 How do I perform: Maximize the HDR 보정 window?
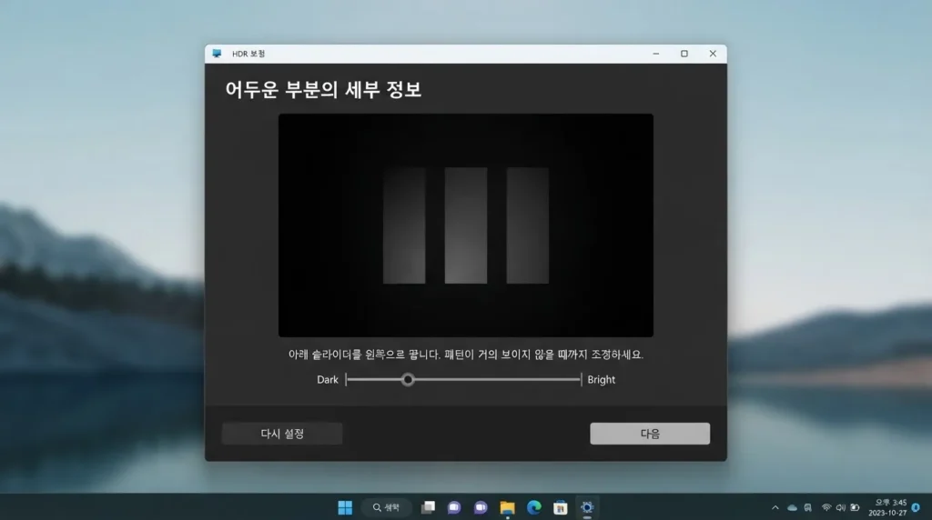tap(684, 54)
